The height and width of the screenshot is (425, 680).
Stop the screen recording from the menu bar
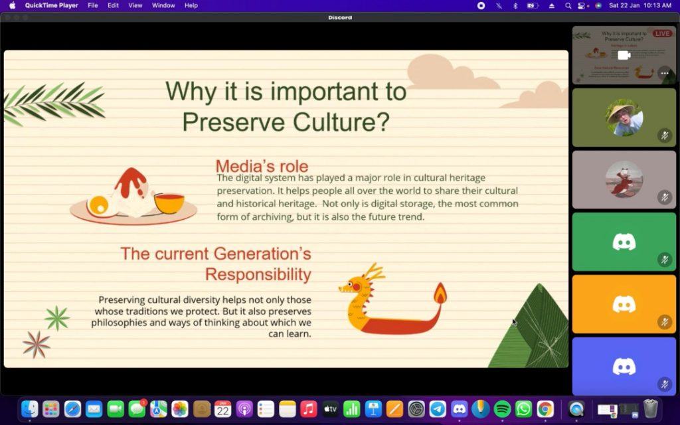pyautogui.click(x=481, y=5)
